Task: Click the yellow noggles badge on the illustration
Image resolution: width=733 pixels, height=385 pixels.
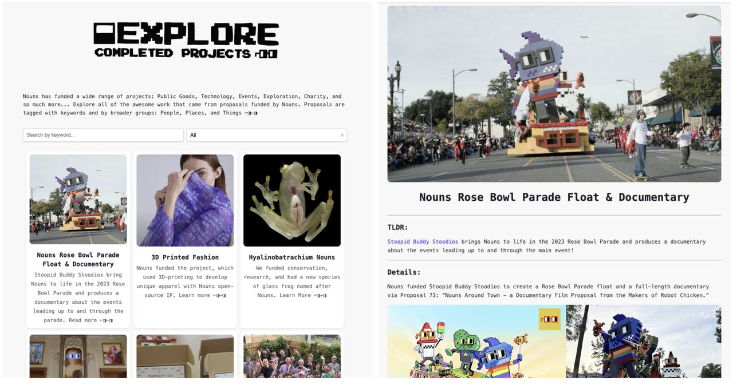Action: coord(550,319)
